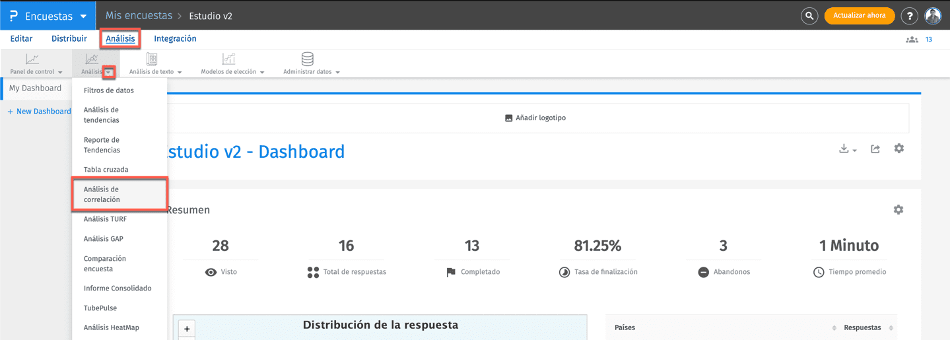Click + New Dashboard link
950x340 pixels.
click(x=39, y=112)
